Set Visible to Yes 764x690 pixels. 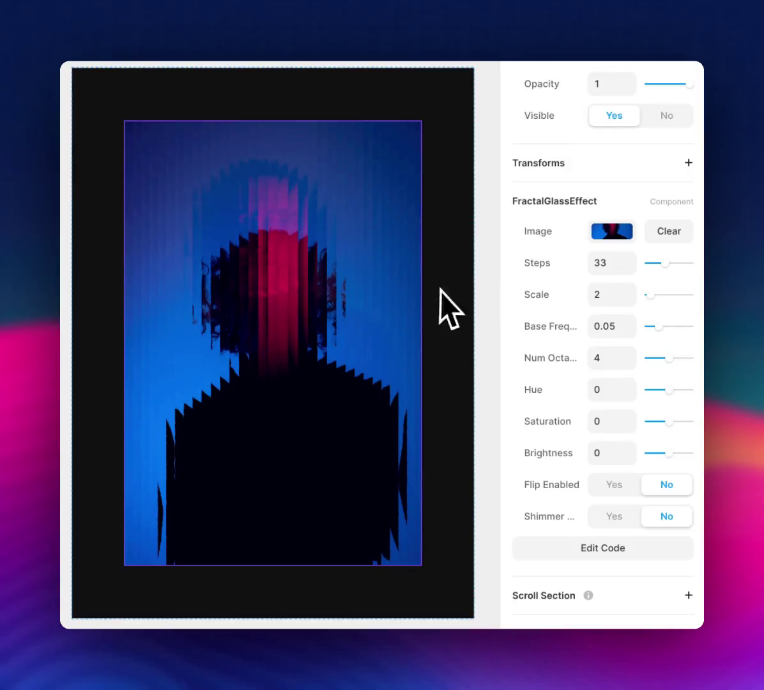point(614,116)
